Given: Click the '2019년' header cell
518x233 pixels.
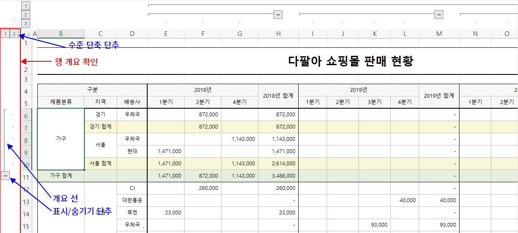Looking at the screenshot, I should point(358,90).
